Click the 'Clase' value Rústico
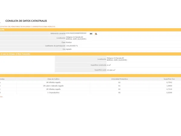The width and height of the screenshot is (181, 136). (69, 42)
